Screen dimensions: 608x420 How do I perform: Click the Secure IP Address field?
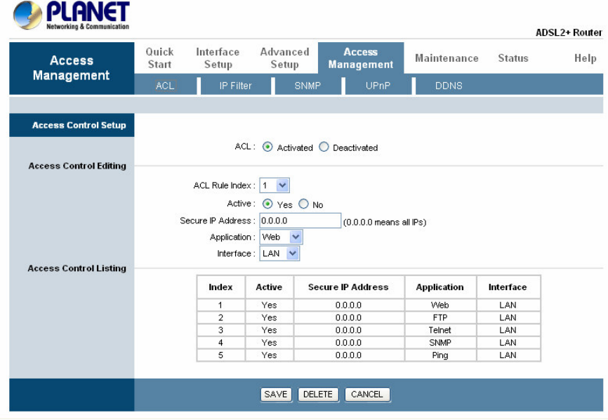click(300, 221)
